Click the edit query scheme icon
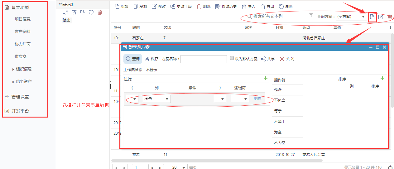394x169 pixels. pos(381,17)
